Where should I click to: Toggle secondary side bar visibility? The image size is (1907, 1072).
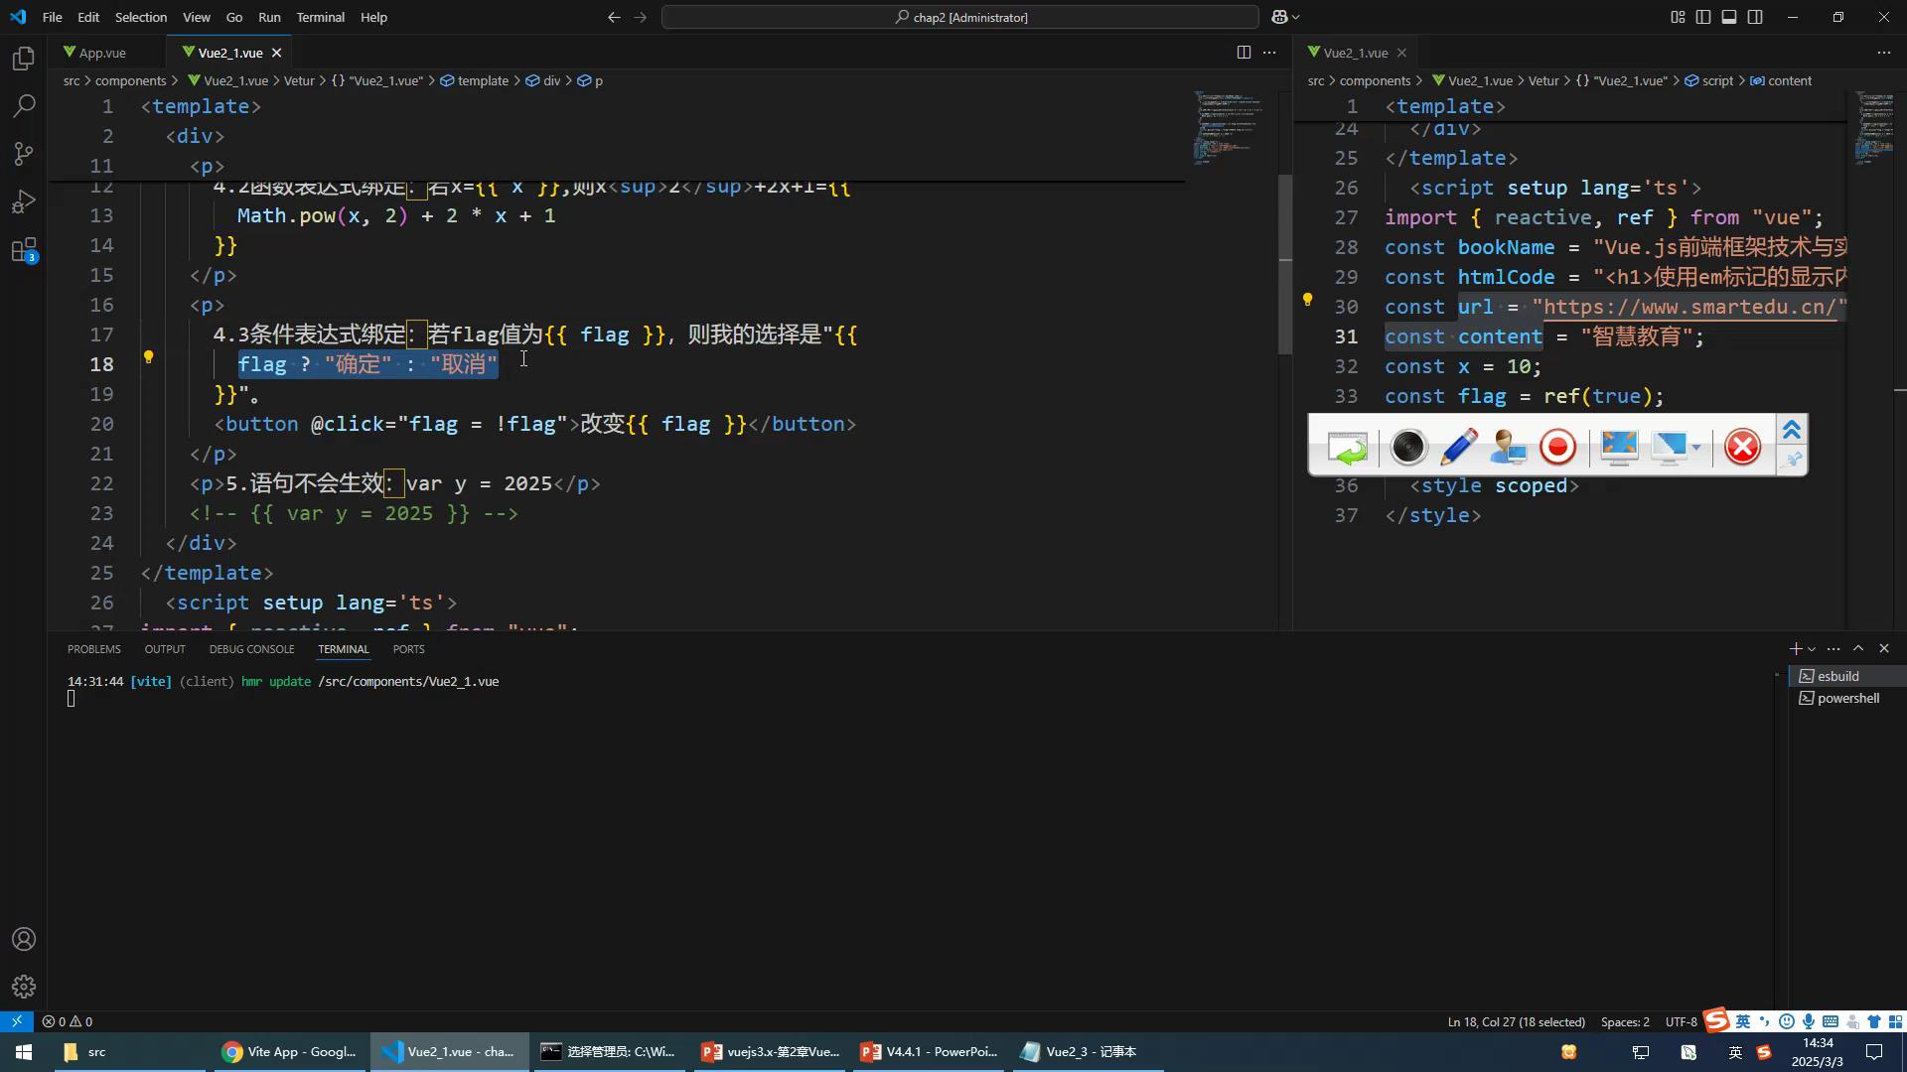coord(1755,17)
